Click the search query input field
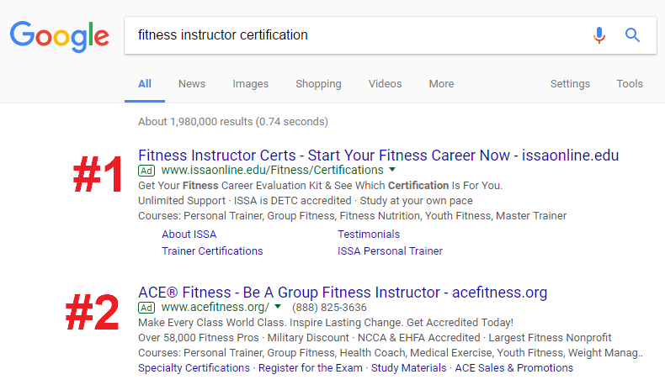Screen dimensions: 665x385 coord(354,35)
